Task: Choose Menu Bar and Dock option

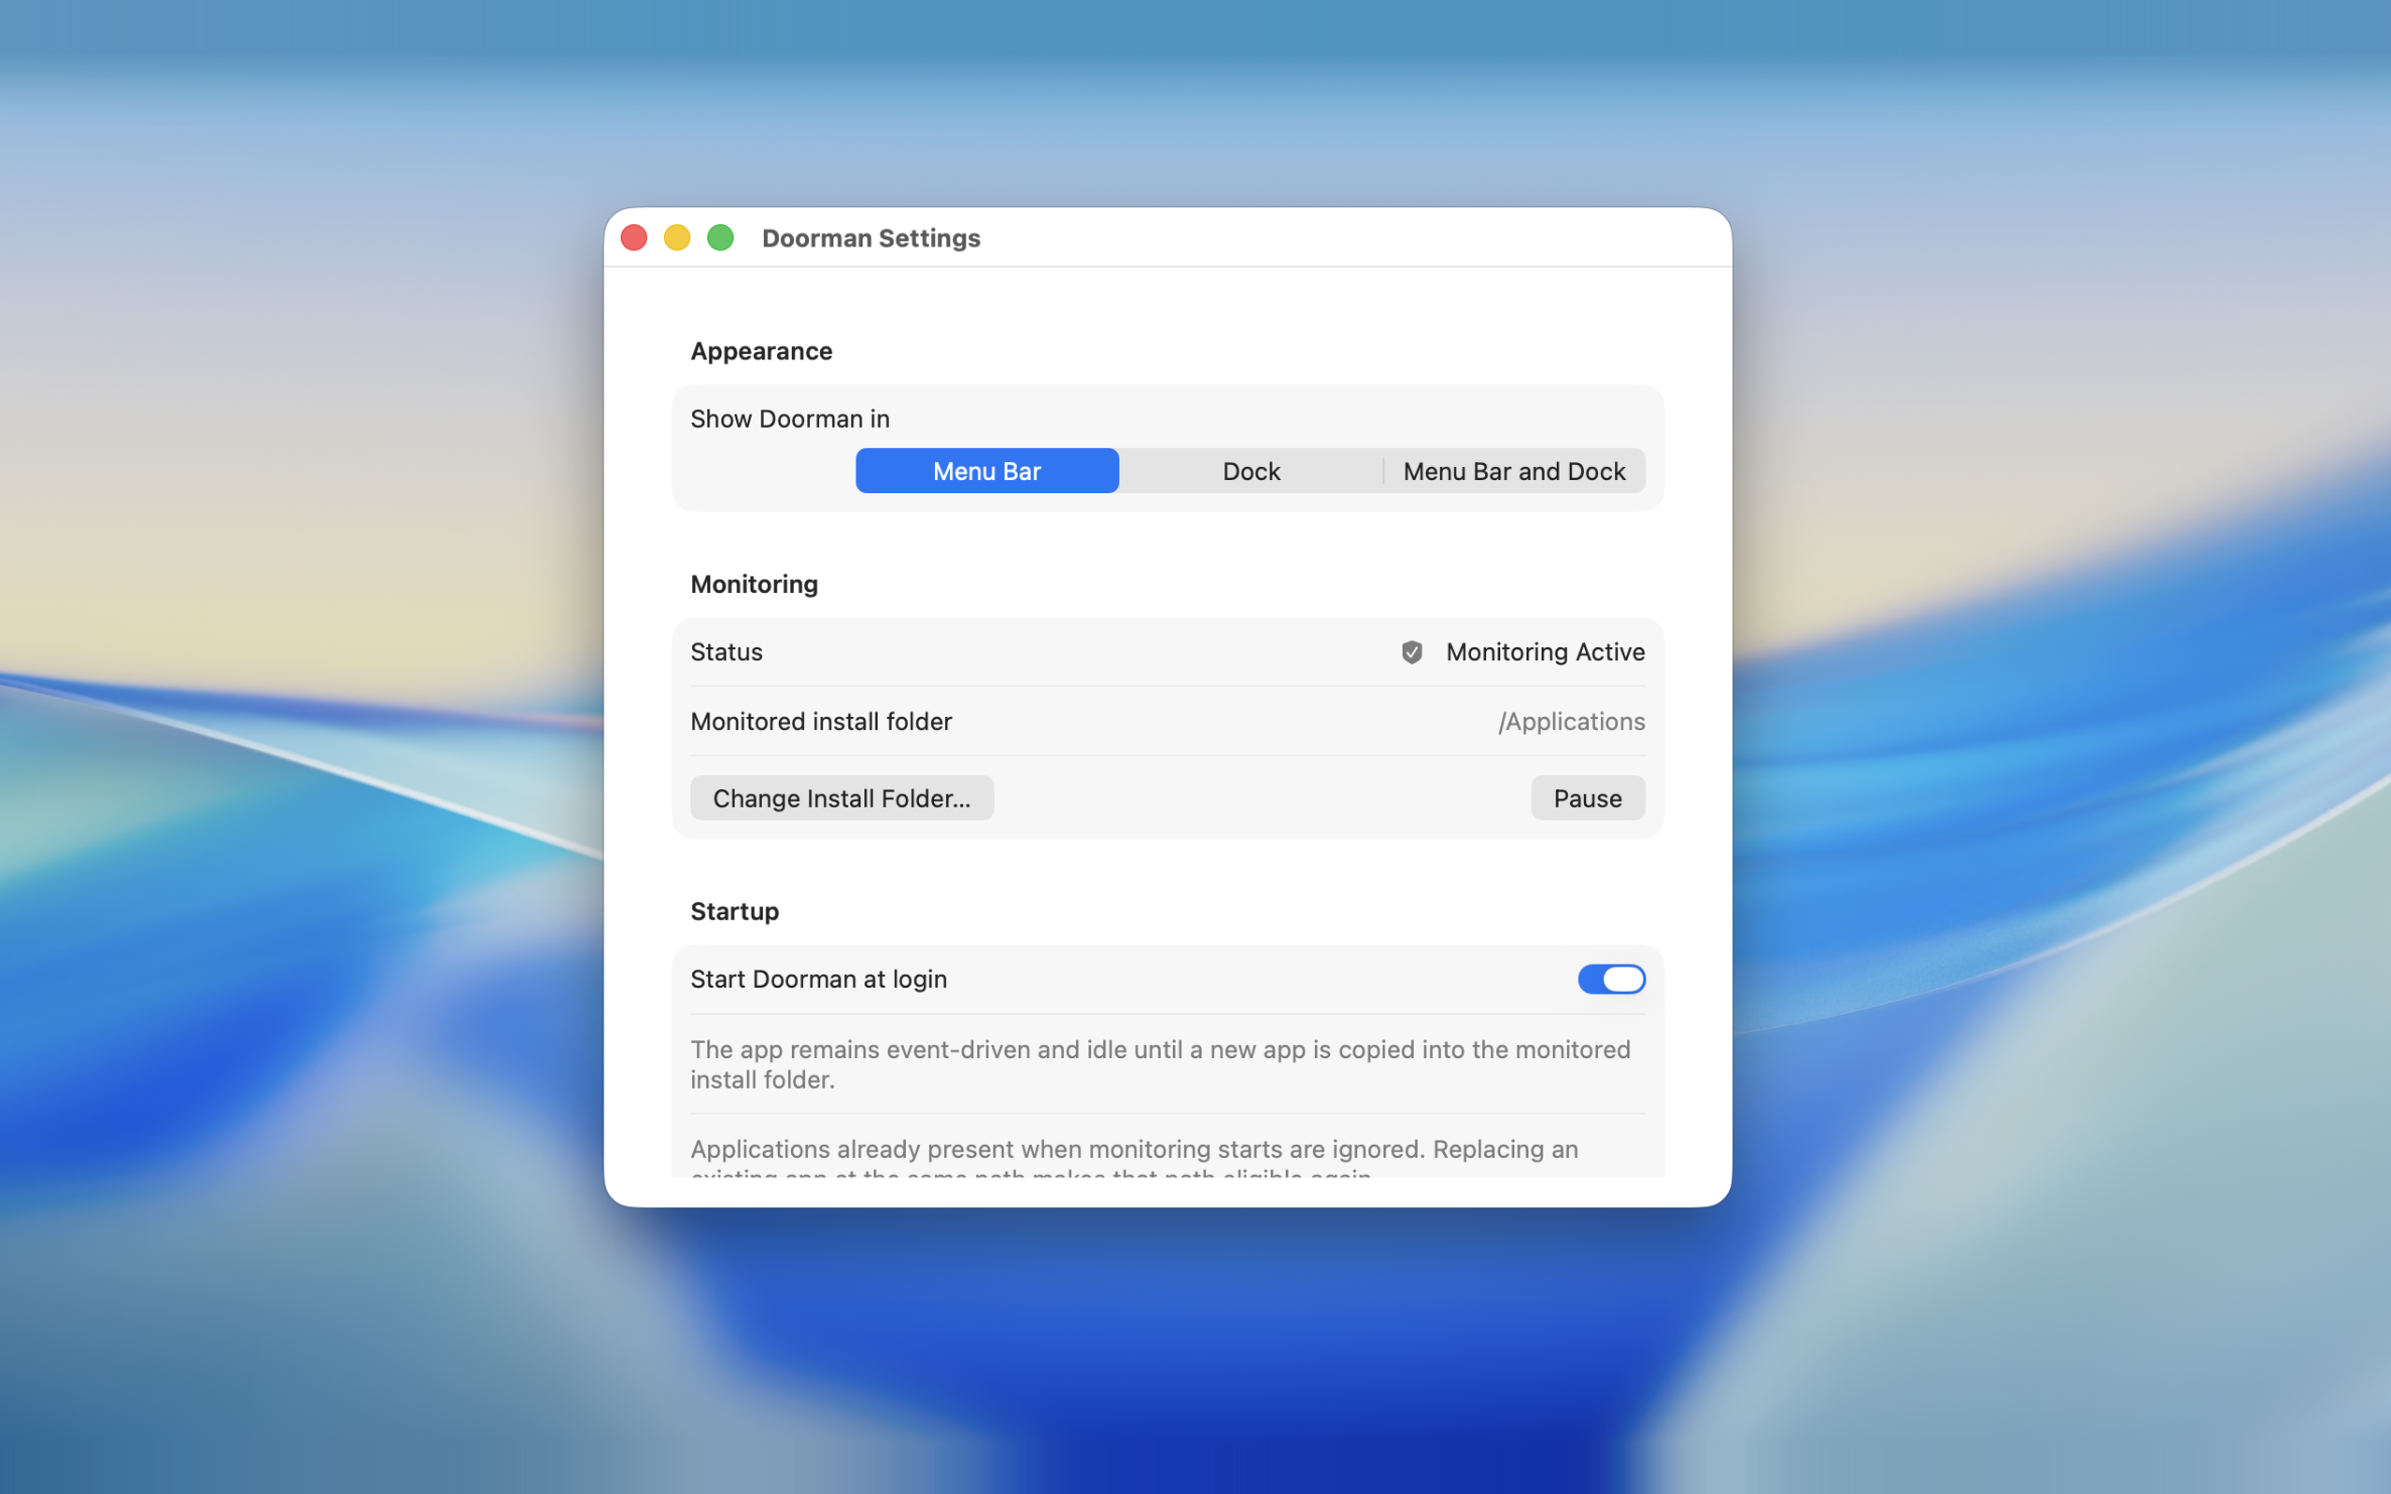Action: (x=1514, y=472)
